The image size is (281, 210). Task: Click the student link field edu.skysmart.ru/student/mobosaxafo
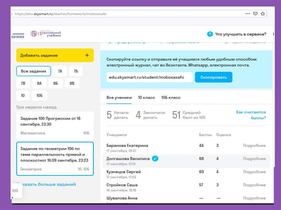pyautogui.click(x=150, y=77)
